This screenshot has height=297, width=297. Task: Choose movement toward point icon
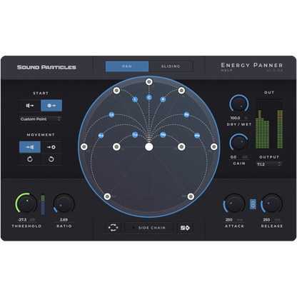[x=51, y=147]
